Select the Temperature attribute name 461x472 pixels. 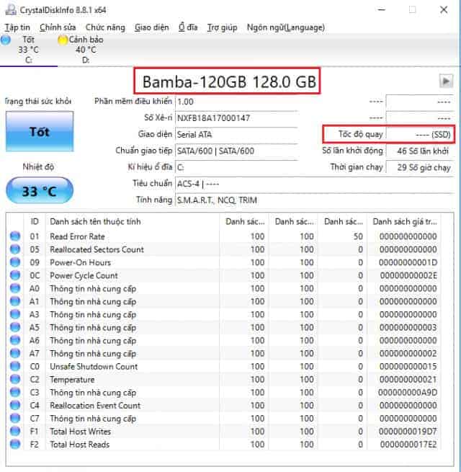[72, 379]
